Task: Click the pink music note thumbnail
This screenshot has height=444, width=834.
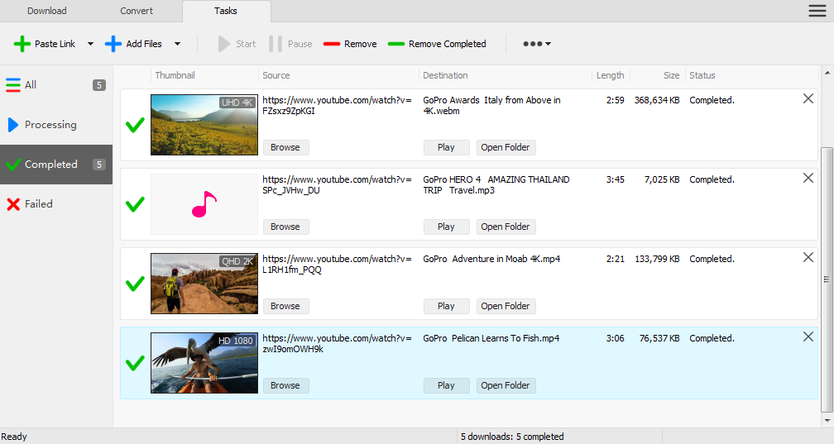Action: tap(204, 204)
